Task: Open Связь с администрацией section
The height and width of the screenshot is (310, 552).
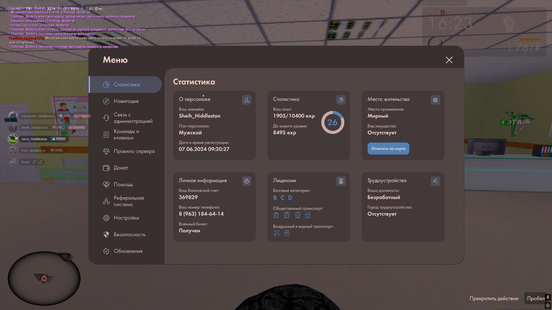Action: coord(132,118)
